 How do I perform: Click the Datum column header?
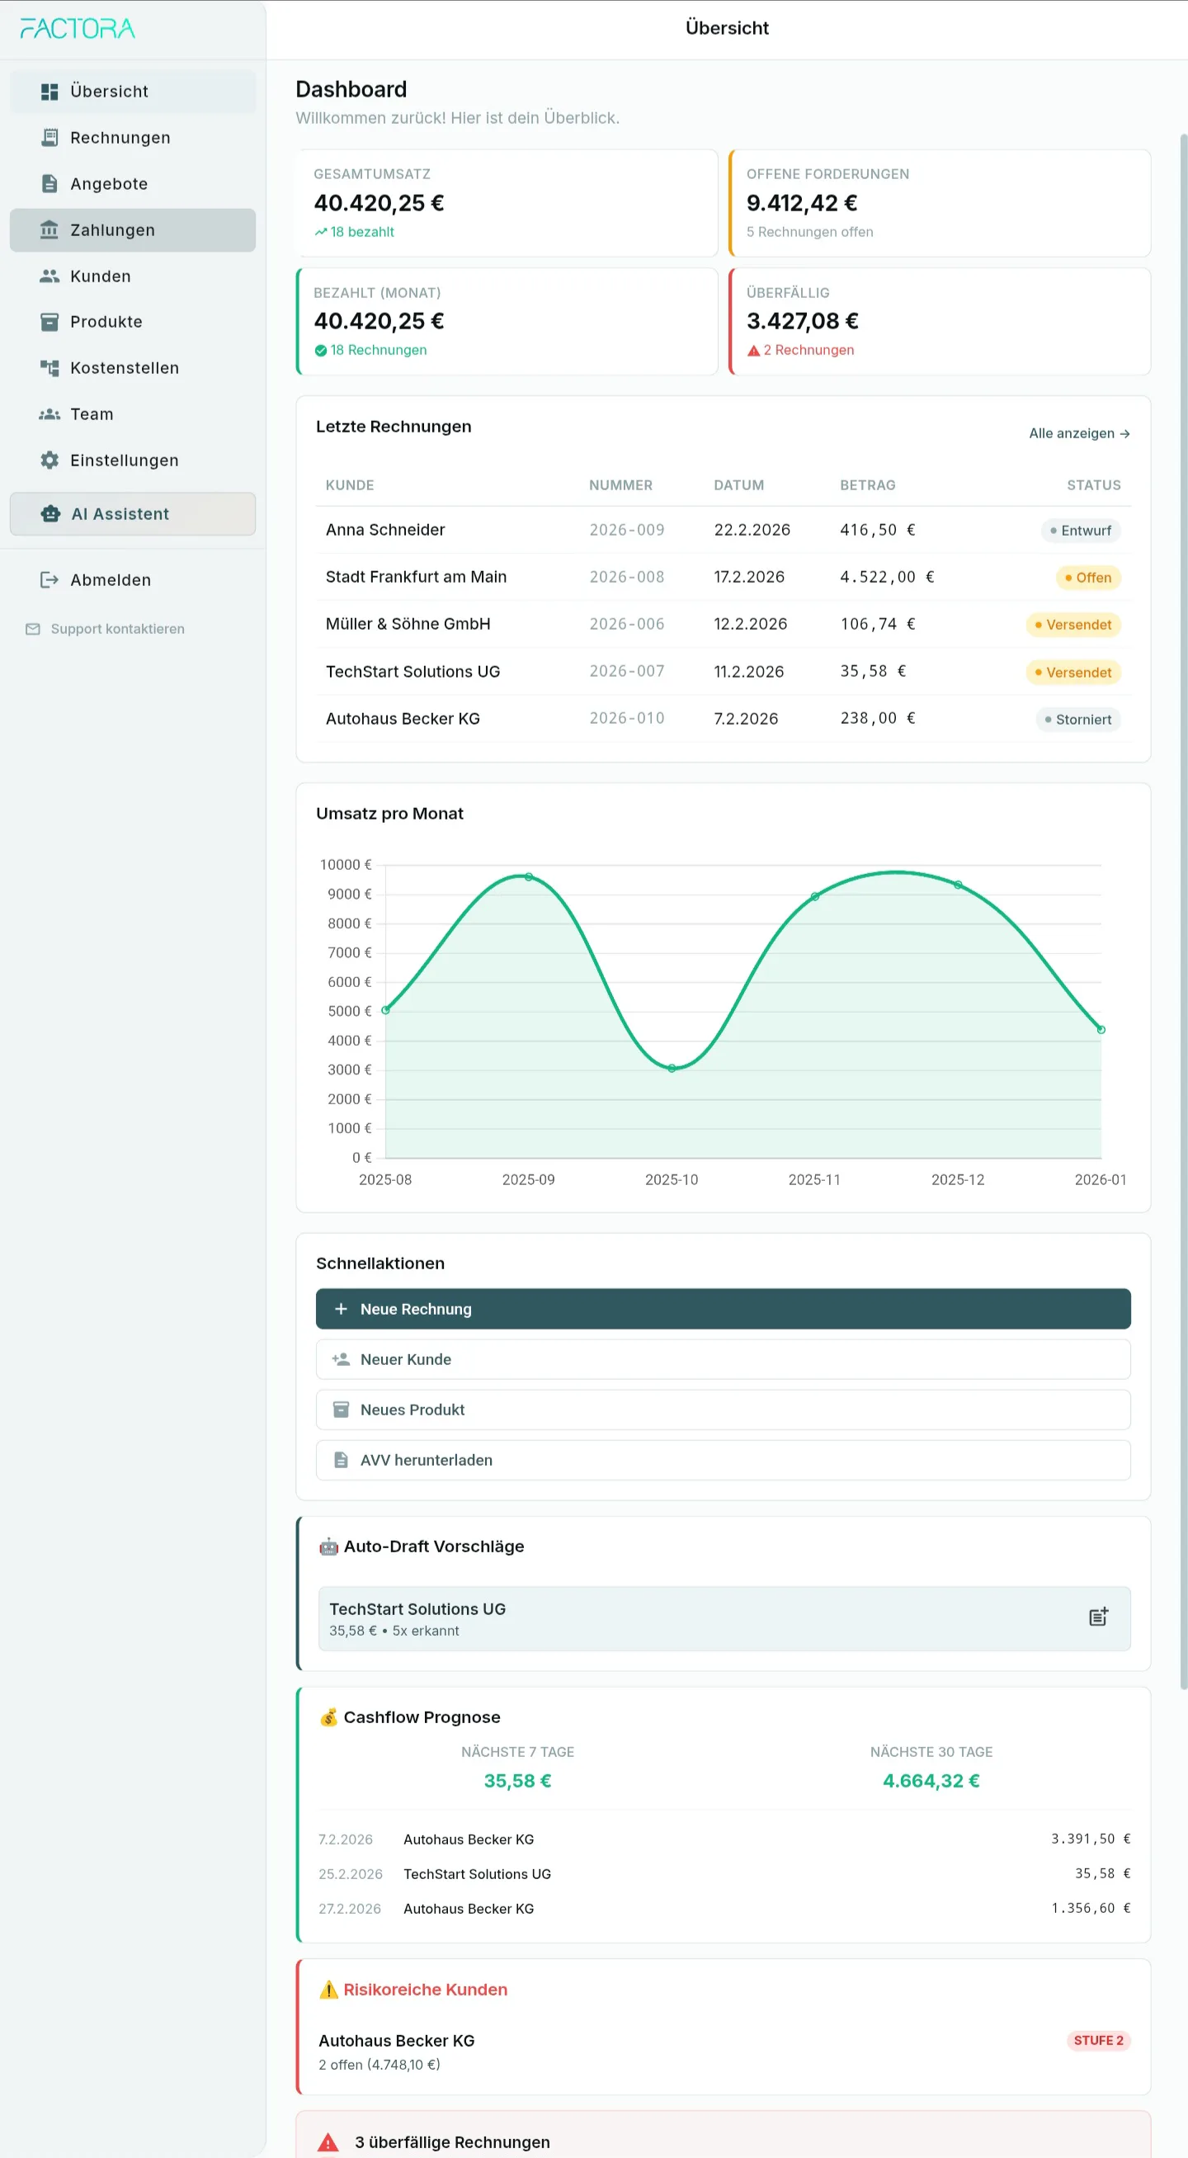[x=738, y=485]
